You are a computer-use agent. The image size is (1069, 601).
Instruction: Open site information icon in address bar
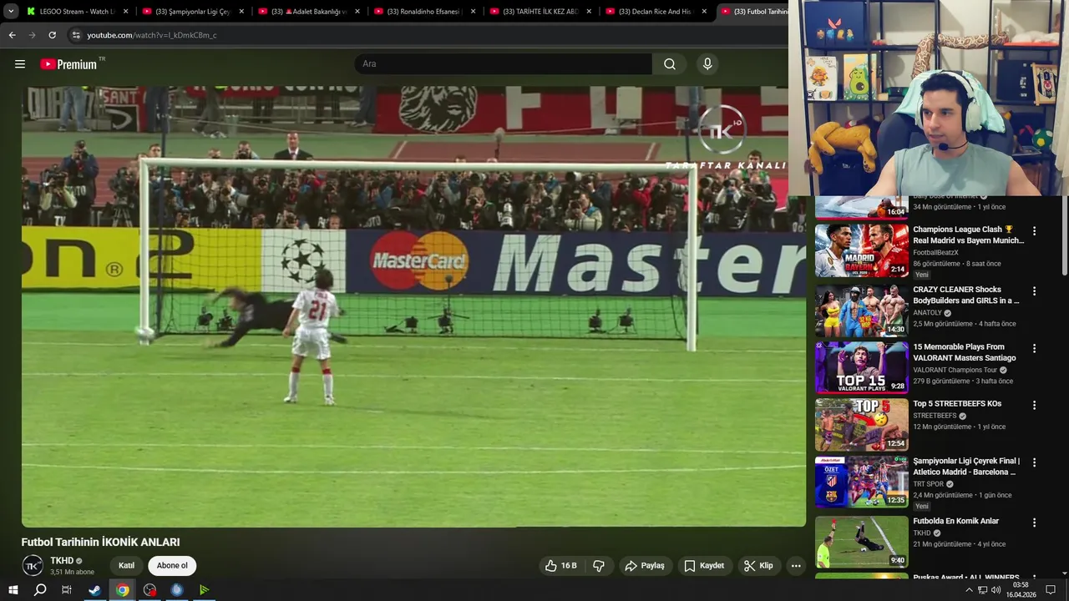[76, 35]
